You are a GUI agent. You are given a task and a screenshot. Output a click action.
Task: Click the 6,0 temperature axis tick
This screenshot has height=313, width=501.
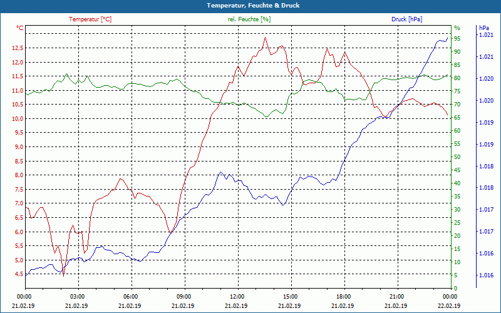click(x=19, y=232)
